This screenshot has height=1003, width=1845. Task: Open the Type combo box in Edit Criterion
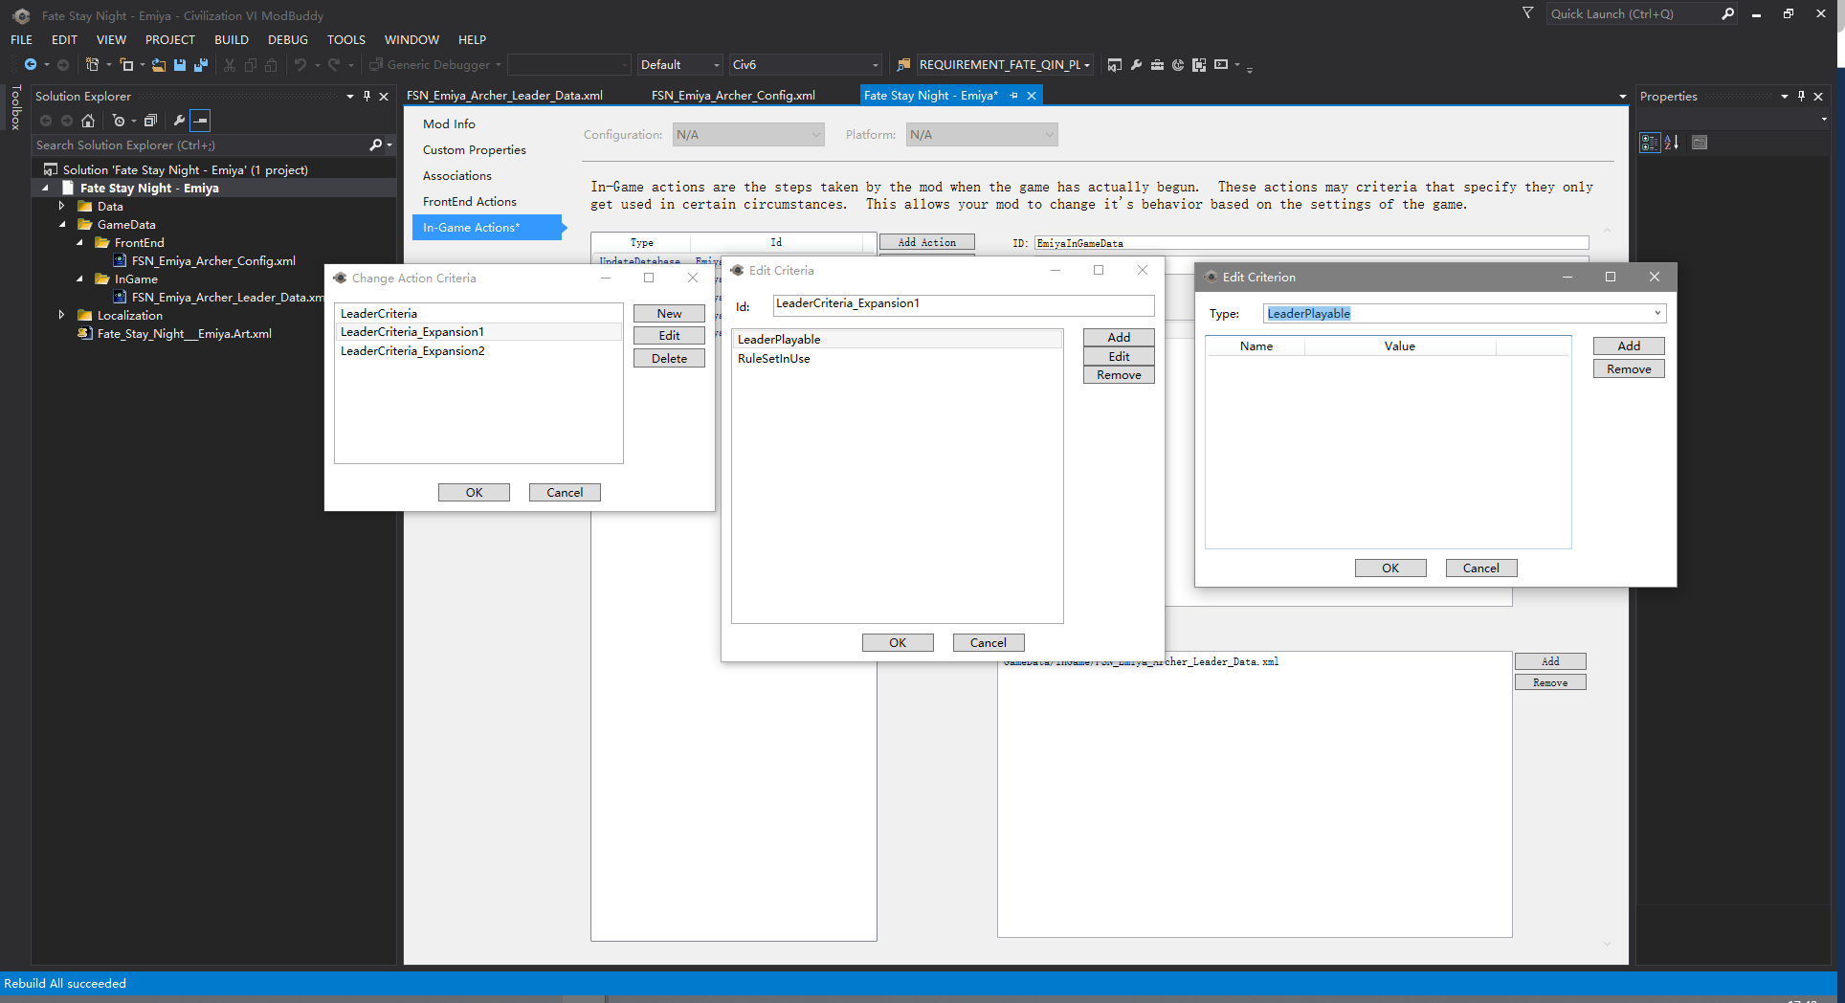point(1464,314)
